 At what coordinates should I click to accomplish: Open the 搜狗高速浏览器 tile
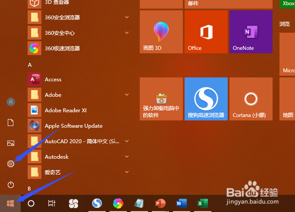point(206,99)
